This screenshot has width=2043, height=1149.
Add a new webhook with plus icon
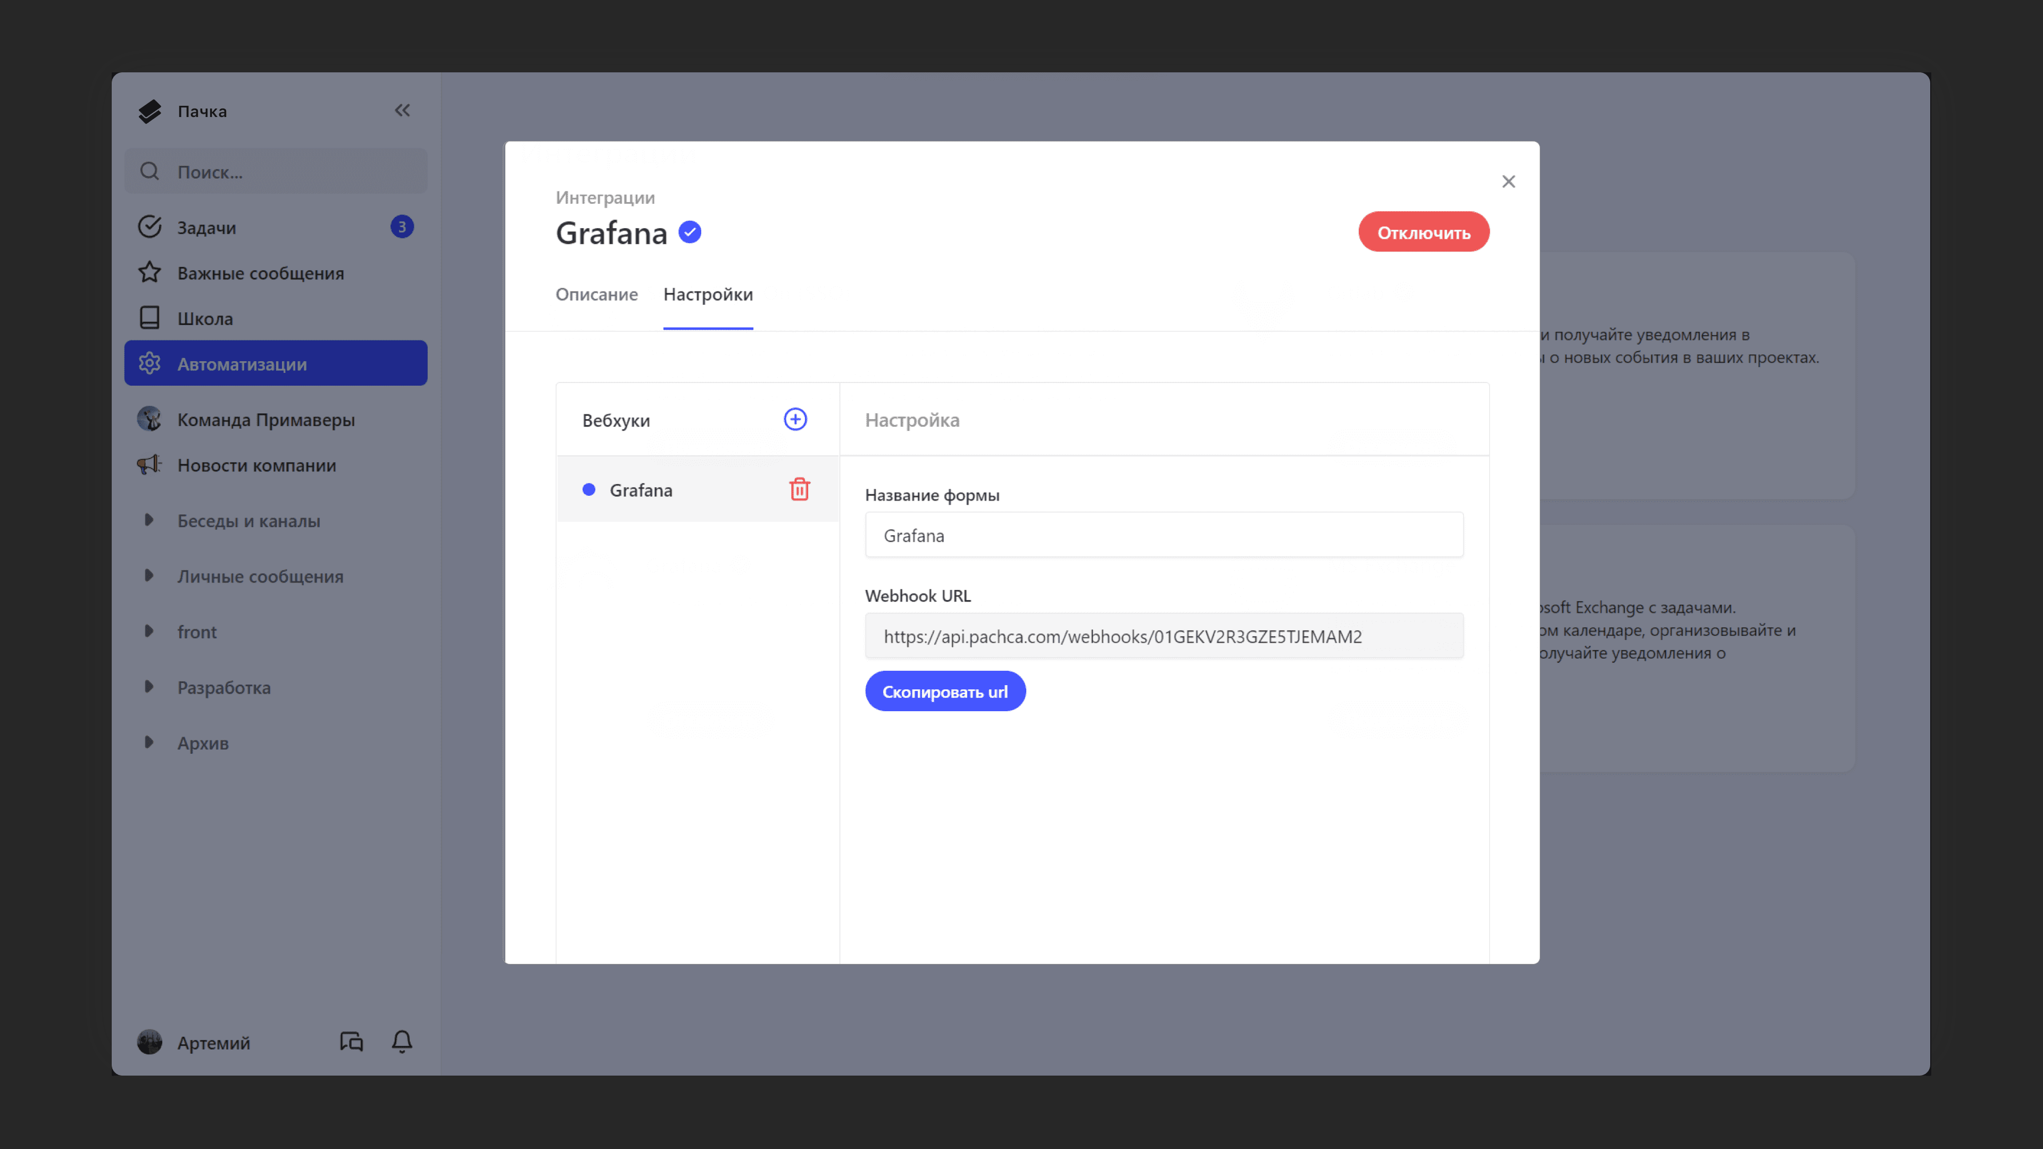[795, 420]
